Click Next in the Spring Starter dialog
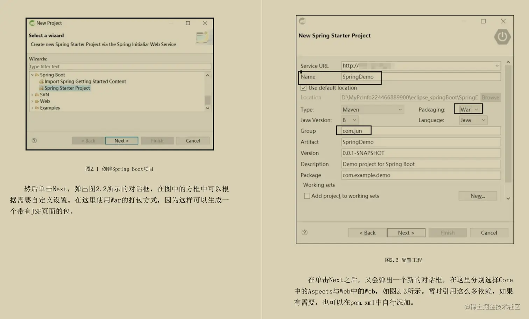 (x=406, y=232)
